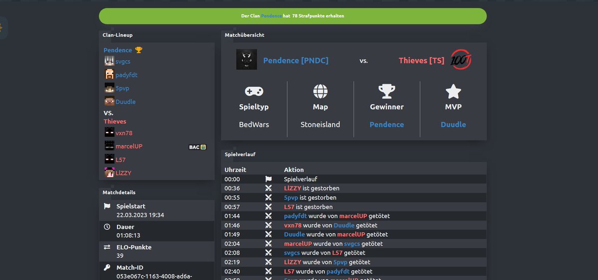Open player Duudle profile in the lineup
The width and height of the screenshot is (598, 280).
(x=126, y=102)
